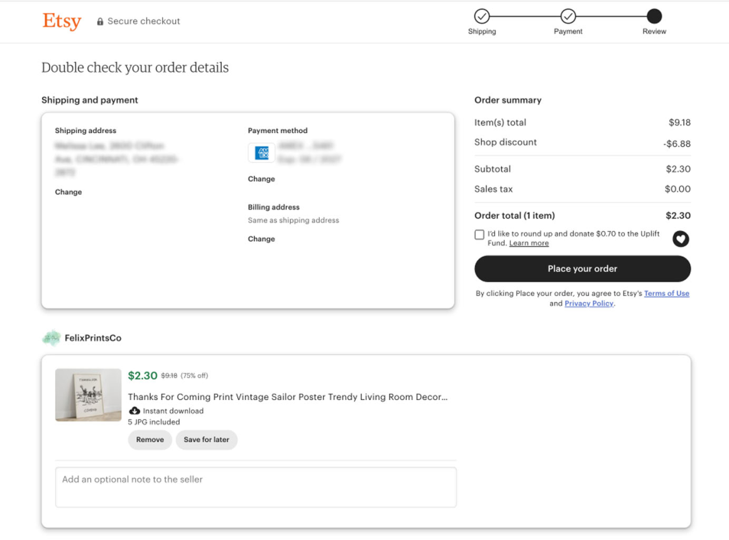The height and width of the screenshot is (540, 729).
Task: Click the FelixPrintsCo shop avatar
Action: [x=52, y=338]
